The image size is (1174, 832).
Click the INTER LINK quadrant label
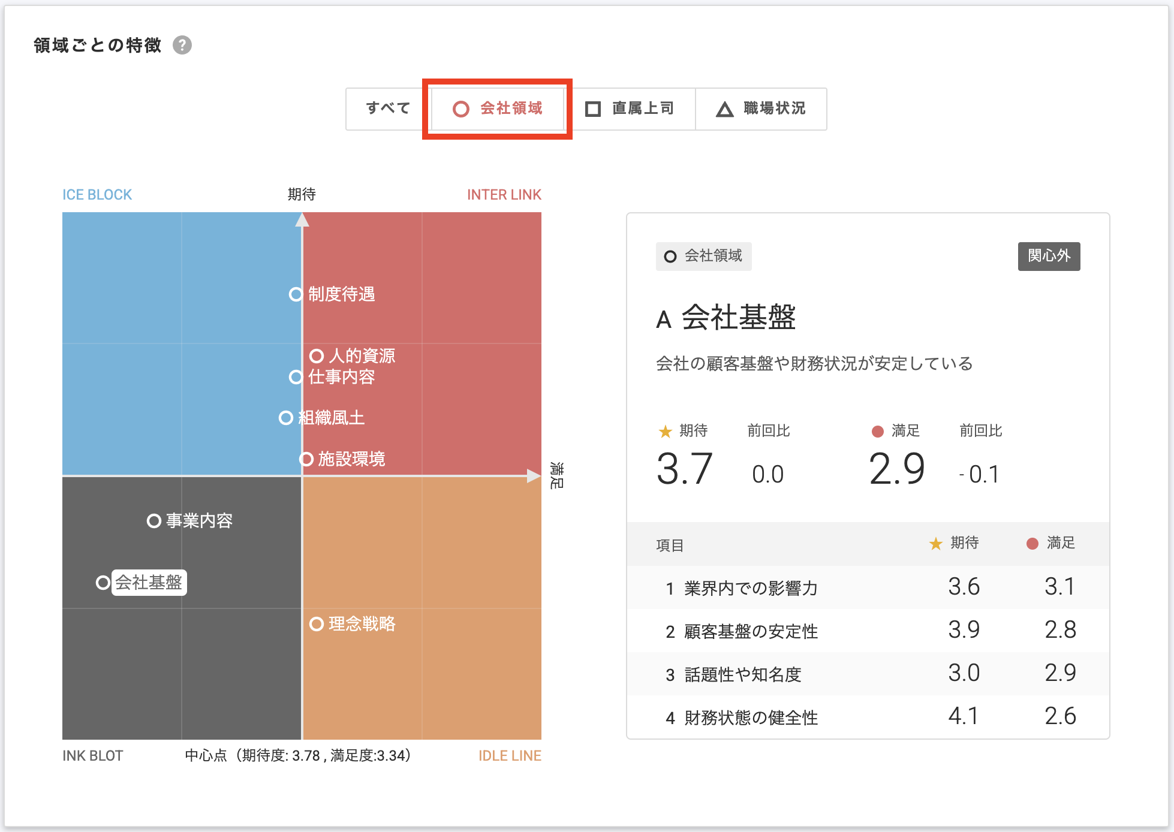[x=504, y=195]
